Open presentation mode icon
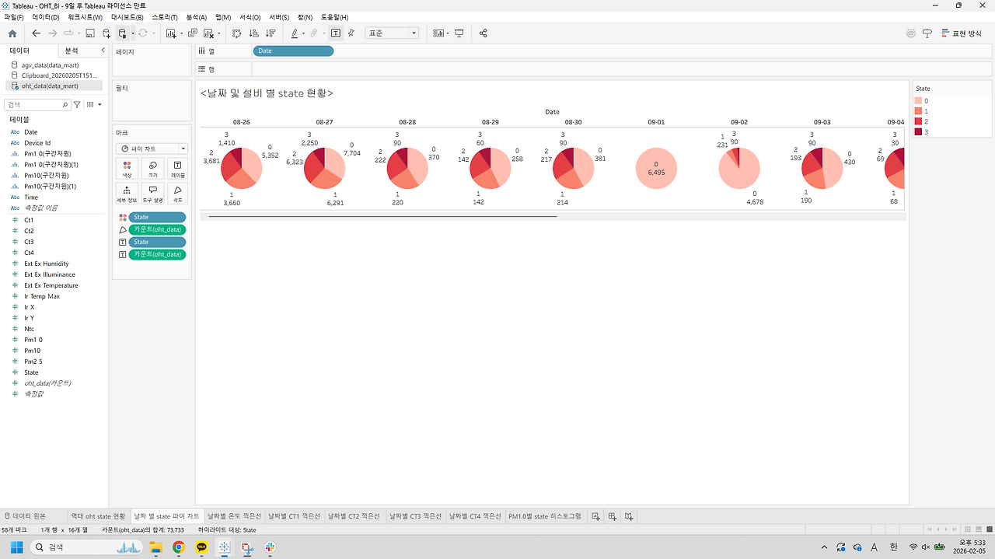995x559 pixels. pos(459,33)
